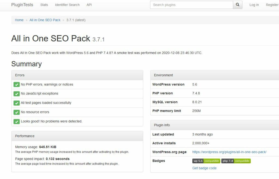Select the API navigation link
This screenshot has width=279, height=179.
(89, 5)
